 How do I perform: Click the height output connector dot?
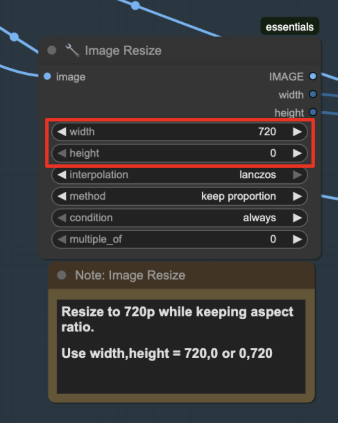[x=313, y=112]
